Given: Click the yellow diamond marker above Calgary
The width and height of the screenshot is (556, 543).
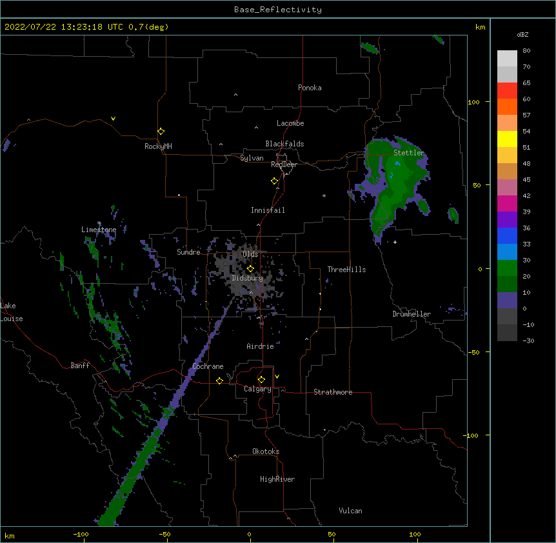Looking at the screenshot, I should pos(261,380).
